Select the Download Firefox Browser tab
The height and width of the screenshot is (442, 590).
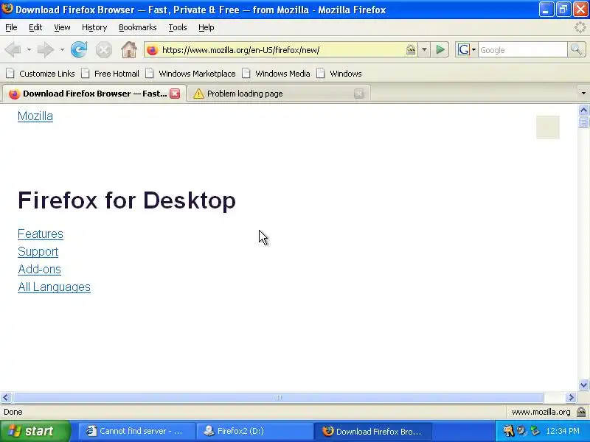[x=94, y=94]
